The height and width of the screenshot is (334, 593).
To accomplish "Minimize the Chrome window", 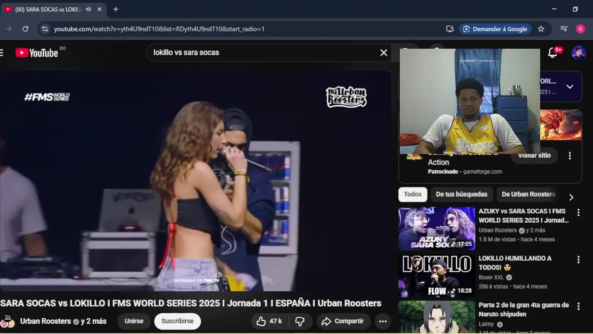I will point(554,9).
